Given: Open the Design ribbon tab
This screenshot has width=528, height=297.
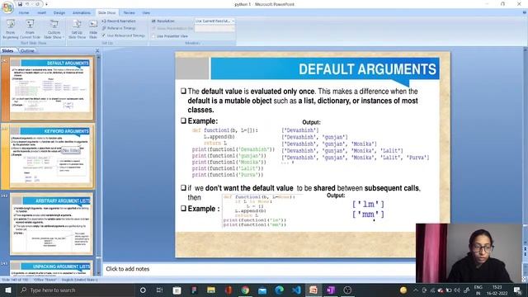Looking at the screenshot, I should (59, 13).
